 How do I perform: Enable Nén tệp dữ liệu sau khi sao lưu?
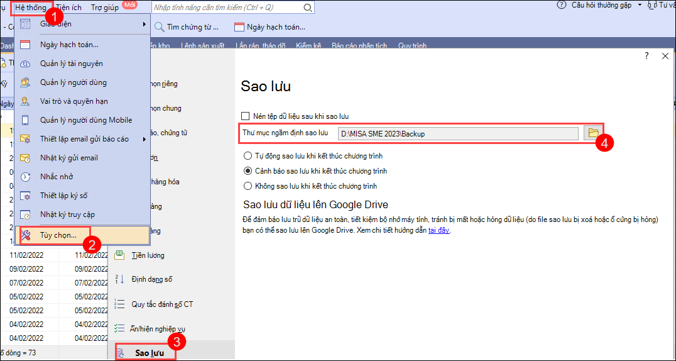click(246, 116)
